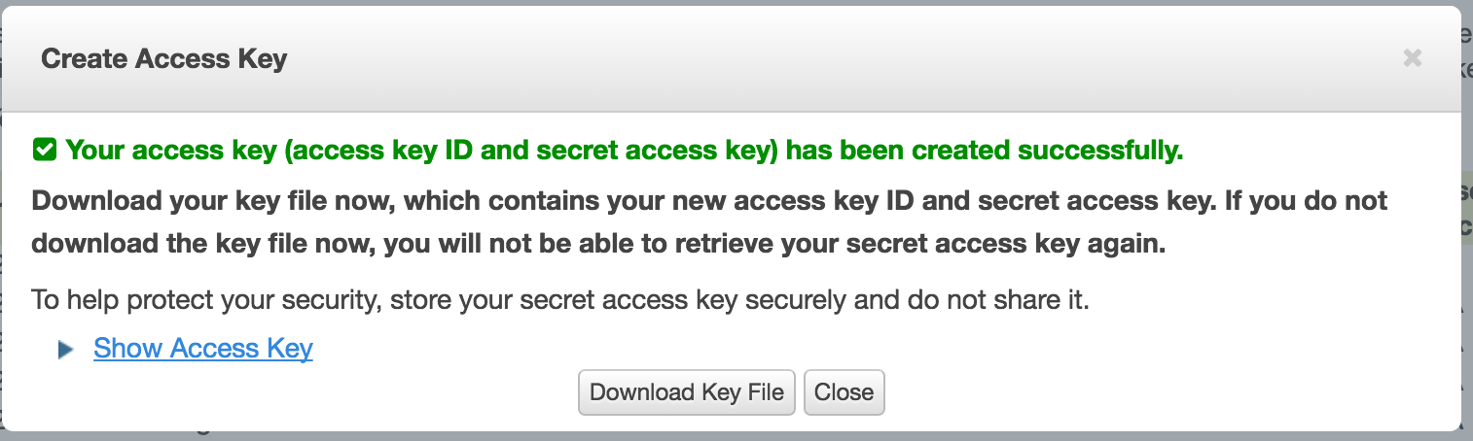1473x441 pixels.
Task: Close the dialog using the Close button
Action: point(844,392)
